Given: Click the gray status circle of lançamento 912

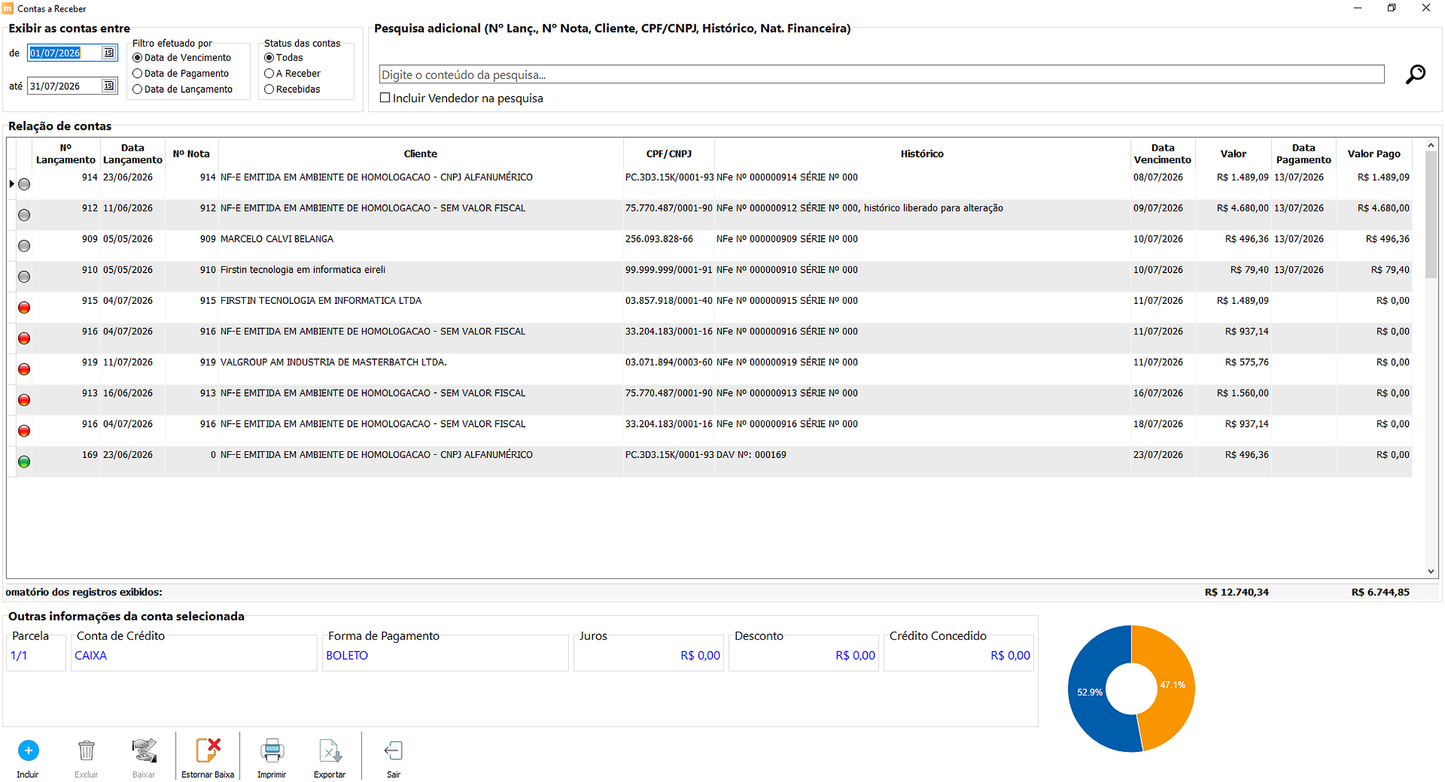Looking at the screenshot, I should pos(24,215).
